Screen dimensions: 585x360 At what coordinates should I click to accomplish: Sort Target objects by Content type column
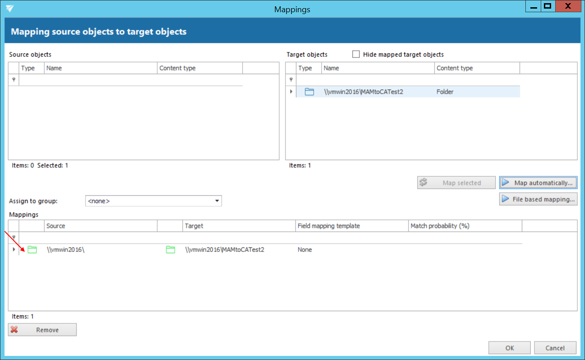[477, 68]
